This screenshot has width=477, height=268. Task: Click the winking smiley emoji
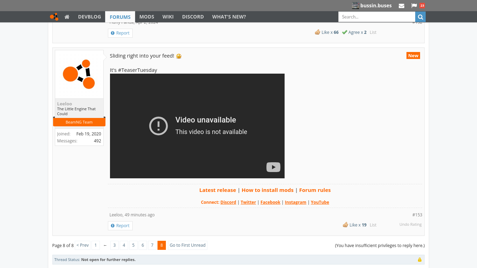click(179, 56)
